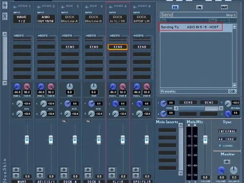Click the left column scroll-up arrow
This screenshot has height=183, width=244.
pyautogui.click(x=5, y=34)
